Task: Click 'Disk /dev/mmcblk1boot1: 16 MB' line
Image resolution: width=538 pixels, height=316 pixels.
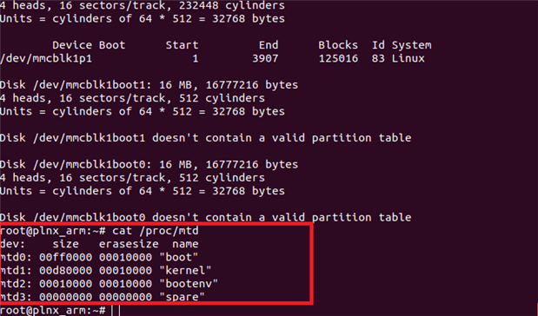Action: (149, 85)
